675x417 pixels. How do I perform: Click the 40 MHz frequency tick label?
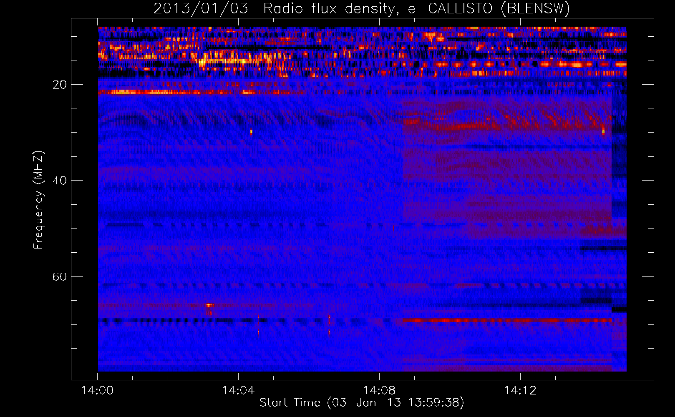pos(59,181)
